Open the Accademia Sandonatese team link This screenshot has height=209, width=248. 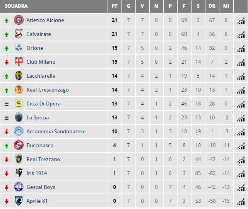click(x=56, y=131)
